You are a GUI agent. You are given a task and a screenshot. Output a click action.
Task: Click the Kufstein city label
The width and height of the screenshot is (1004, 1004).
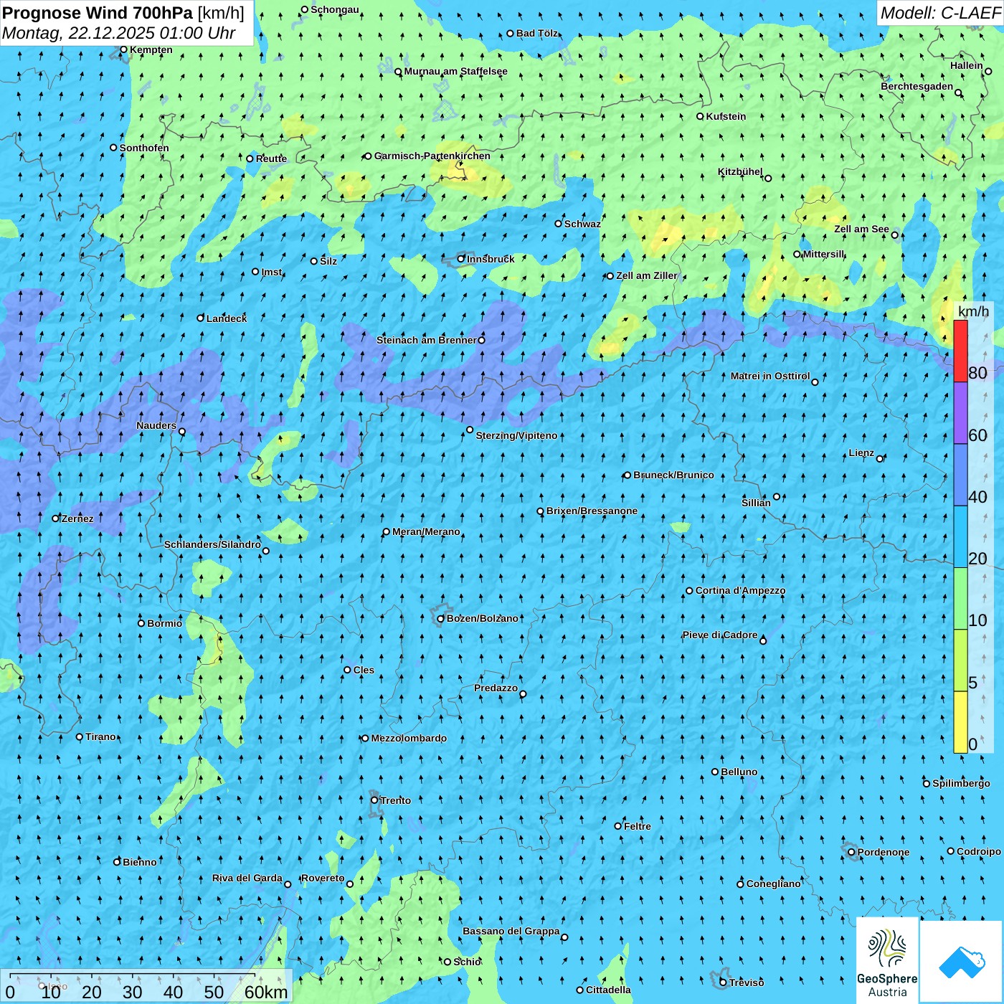(726, 116)
